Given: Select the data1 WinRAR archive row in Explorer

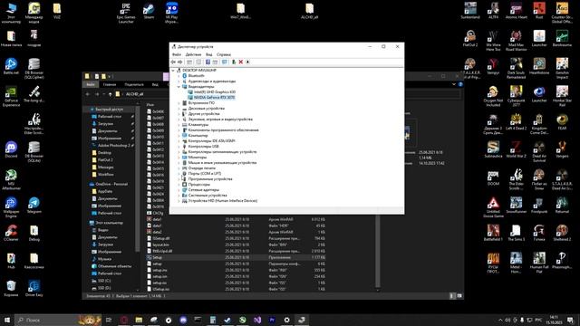Looking at the screenshot, I should 237,219.
